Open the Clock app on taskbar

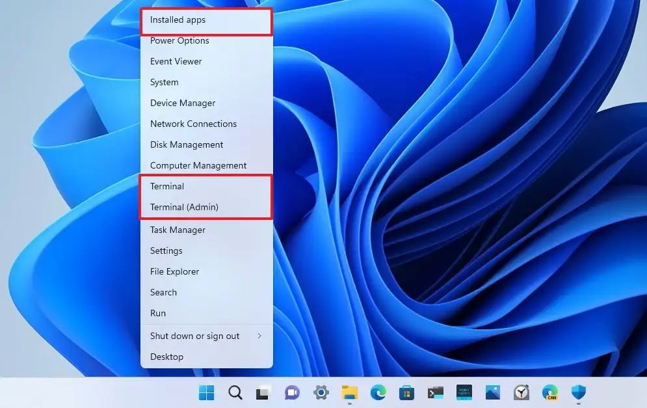[522, 392]
